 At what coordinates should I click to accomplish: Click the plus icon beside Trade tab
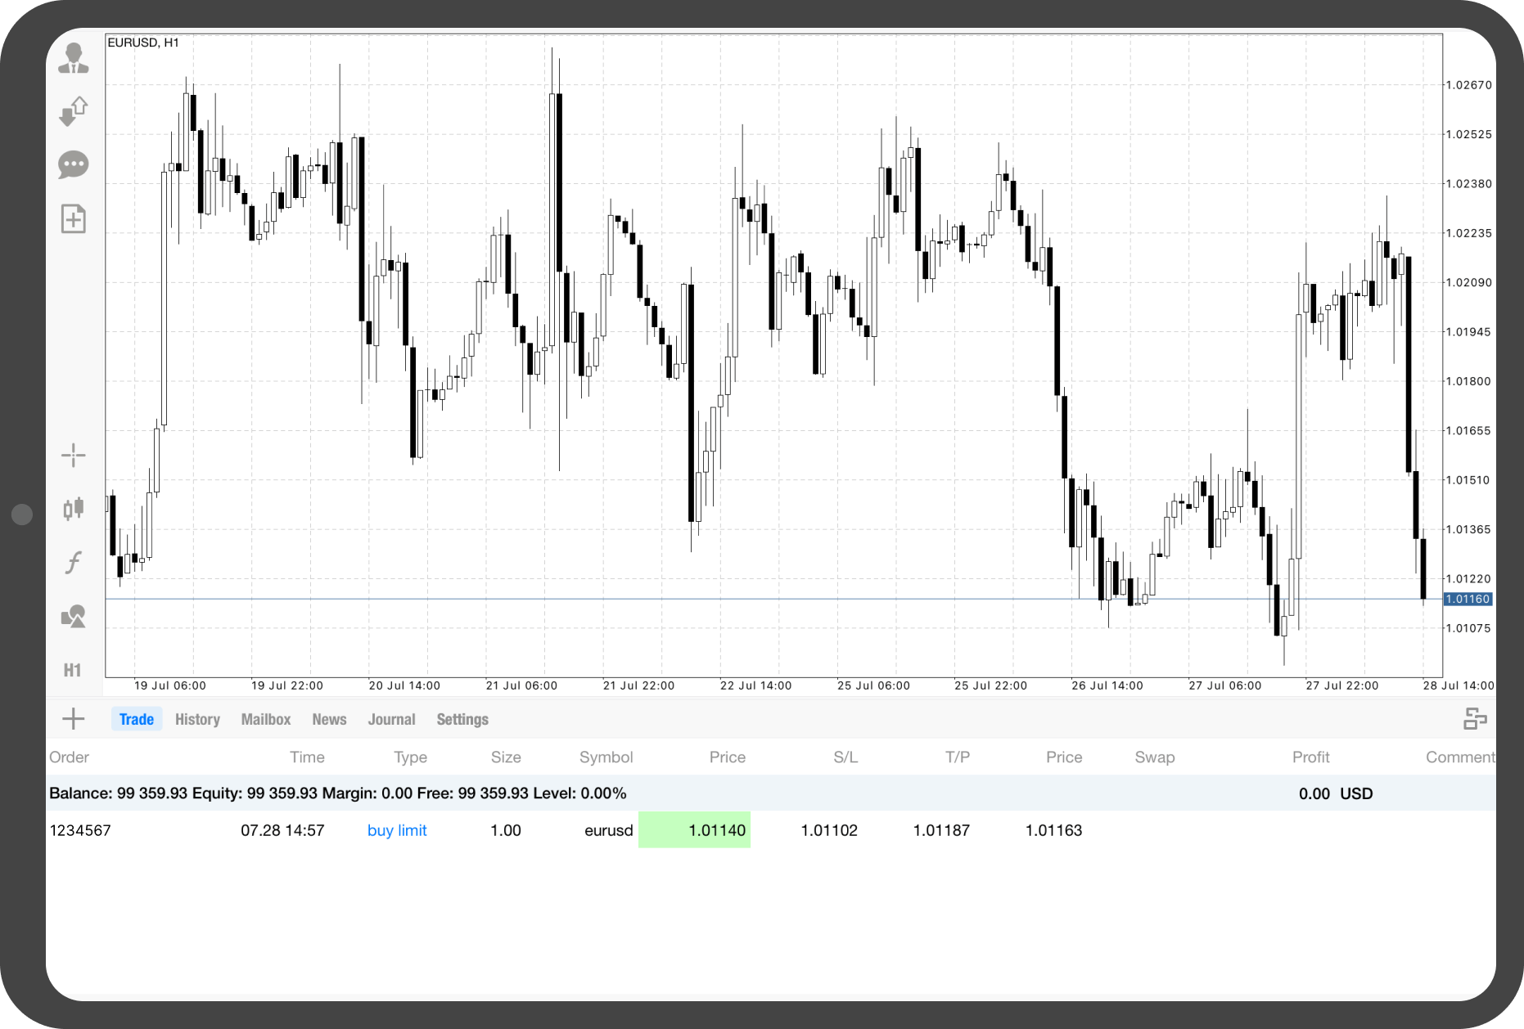pyautogui.click(x=74, y=719)
